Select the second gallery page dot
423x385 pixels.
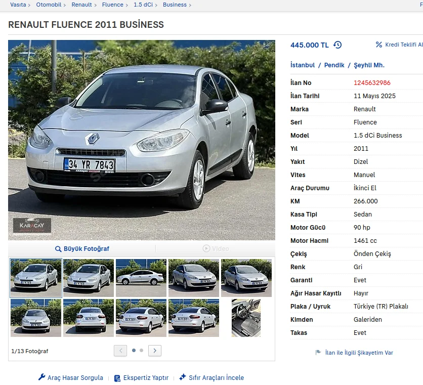[141, 350]
